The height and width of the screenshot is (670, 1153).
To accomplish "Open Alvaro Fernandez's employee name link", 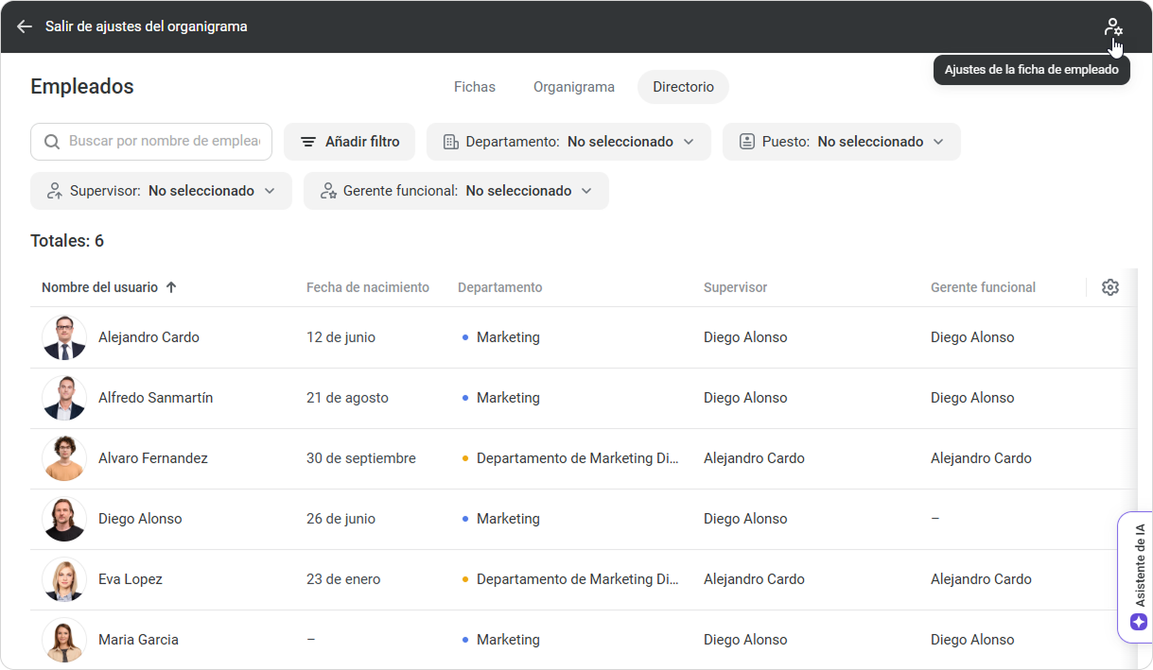I will pos(152,458).
